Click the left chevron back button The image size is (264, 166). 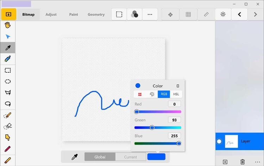click(x=239, y=14)
